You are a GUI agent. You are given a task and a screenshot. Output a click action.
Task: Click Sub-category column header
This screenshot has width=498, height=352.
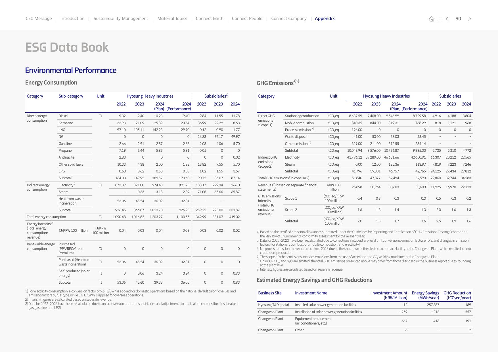pyautogui.click(x=71, y=96)
